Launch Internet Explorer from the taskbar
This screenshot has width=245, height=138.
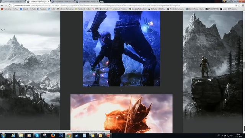pos(13,135)
